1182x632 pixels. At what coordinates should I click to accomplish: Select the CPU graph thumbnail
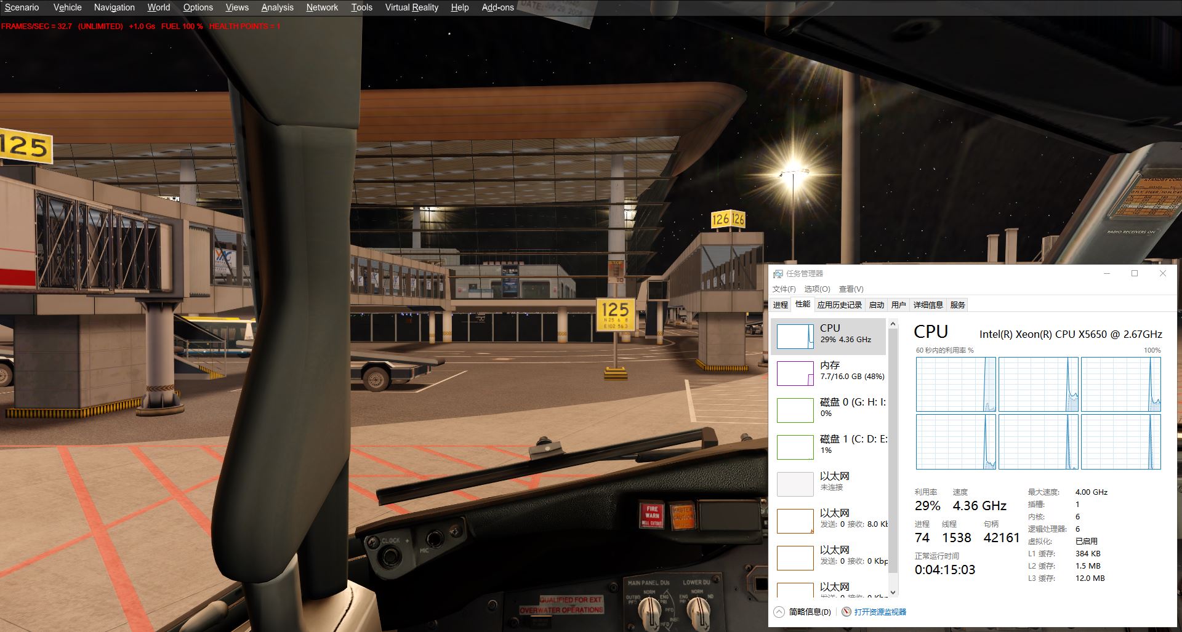pyautogui.click(x=795, y=337)
